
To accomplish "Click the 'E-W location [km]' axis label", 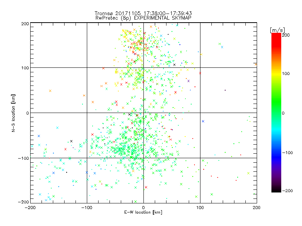I will click(143, 212).
